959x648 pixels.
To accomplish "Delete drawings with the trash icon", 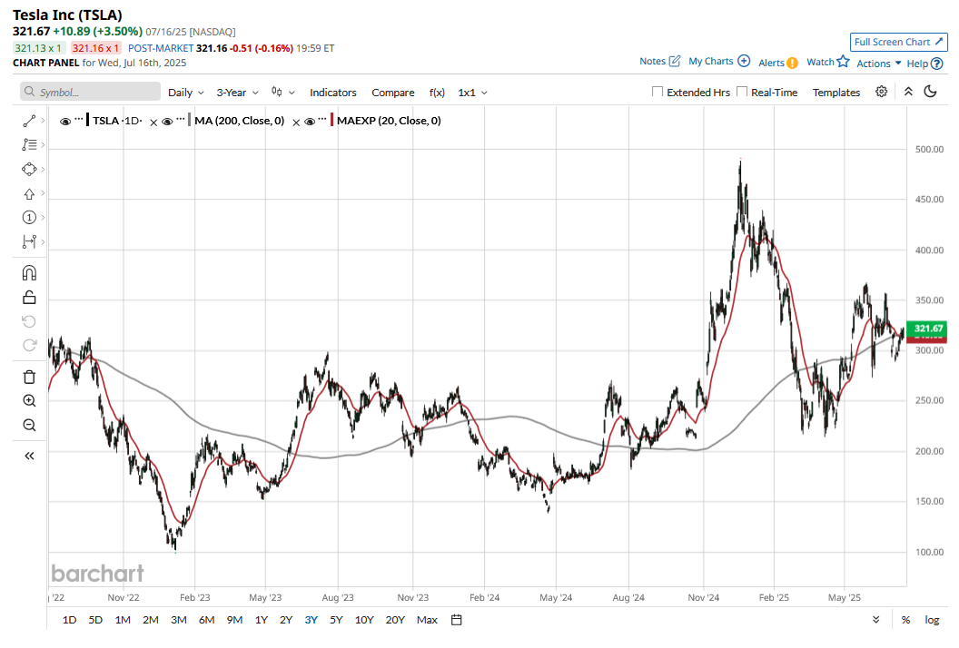I will click(29, 377).
